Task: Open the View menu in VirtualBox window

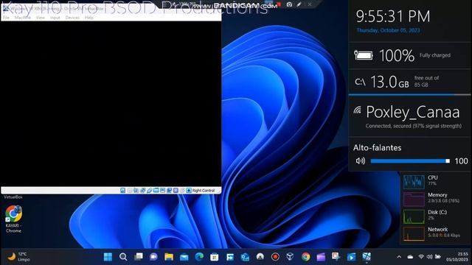Action: 41,18
